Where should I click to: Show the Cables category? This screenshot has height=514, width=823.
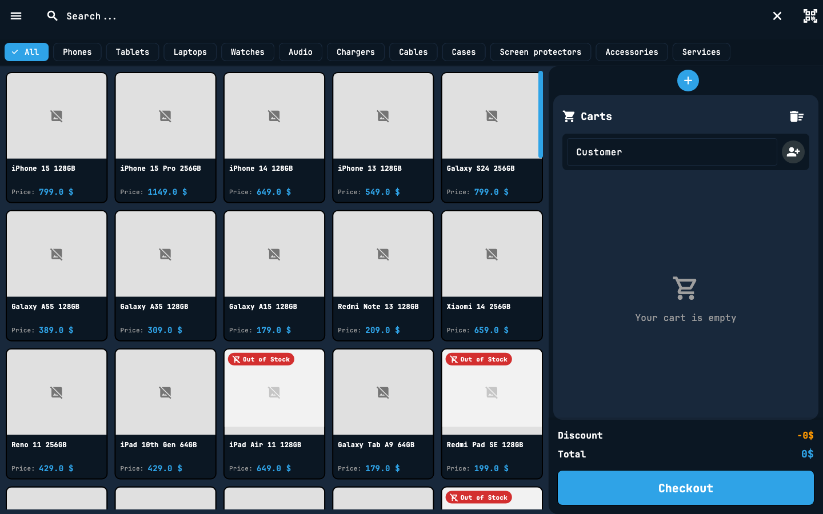pyautogui.click(x=413, y=52)
